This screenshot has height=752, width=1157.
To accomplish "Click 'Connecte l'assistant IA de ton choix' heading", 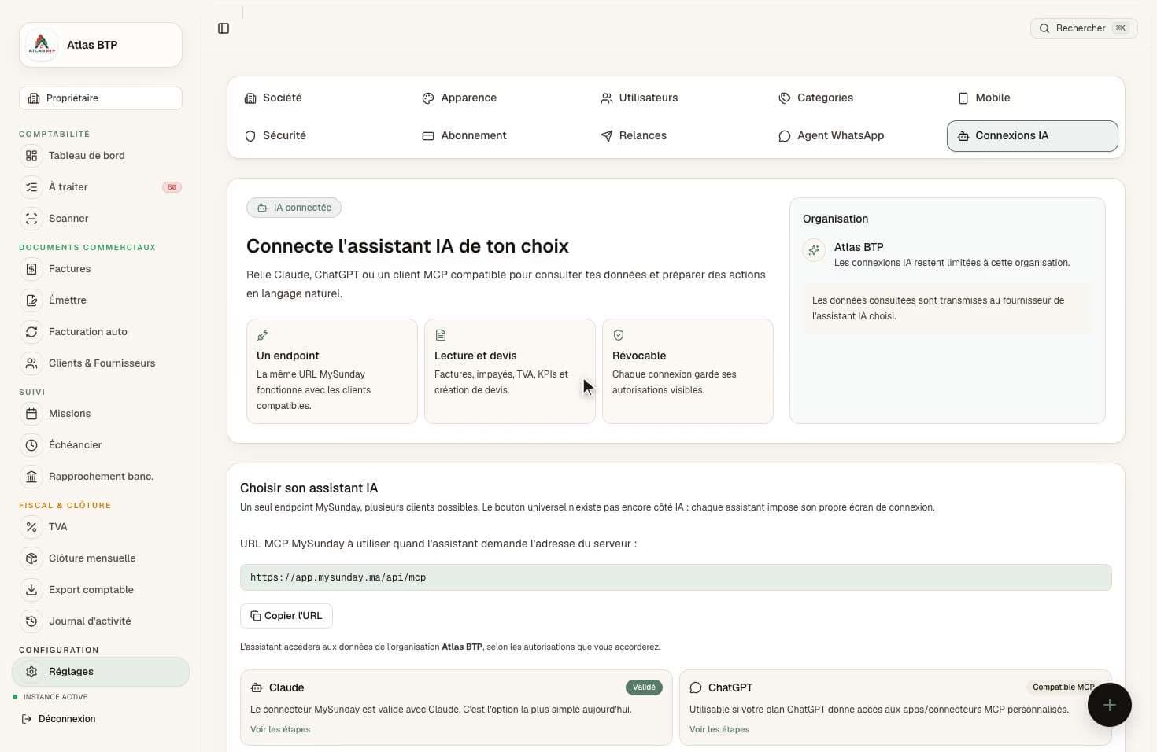I will [408, 246].
